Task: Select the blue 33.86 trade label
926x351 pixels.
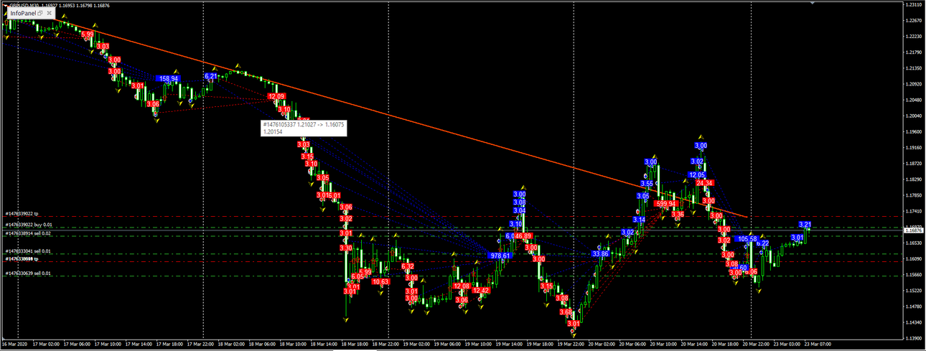Action: 601,254
